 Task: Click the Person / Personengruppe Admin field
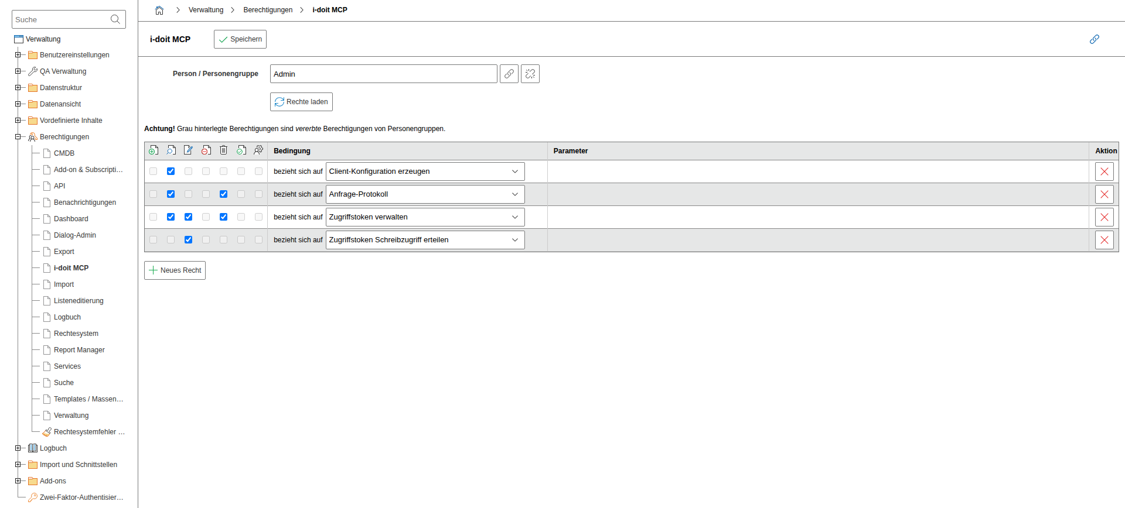tap(384, 74)
